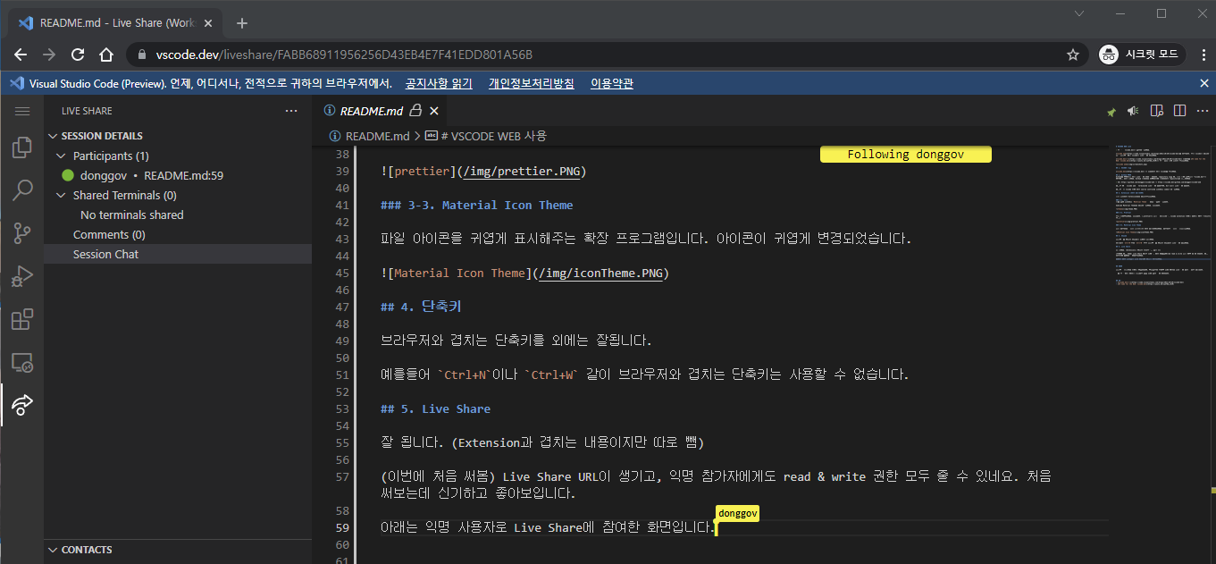
Task: Open the 공지사항 읽기 link
Action: 439,83
